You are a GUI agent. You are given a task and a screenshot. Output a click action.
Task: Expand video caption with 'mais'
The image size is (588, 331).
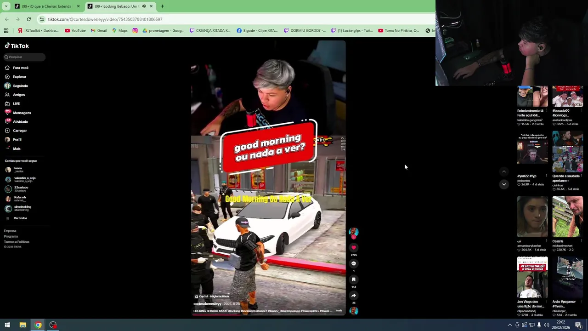[339, 311]
